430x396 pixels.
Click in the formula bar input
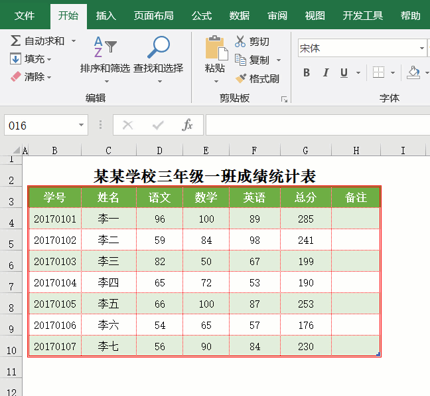coord(318,125)
